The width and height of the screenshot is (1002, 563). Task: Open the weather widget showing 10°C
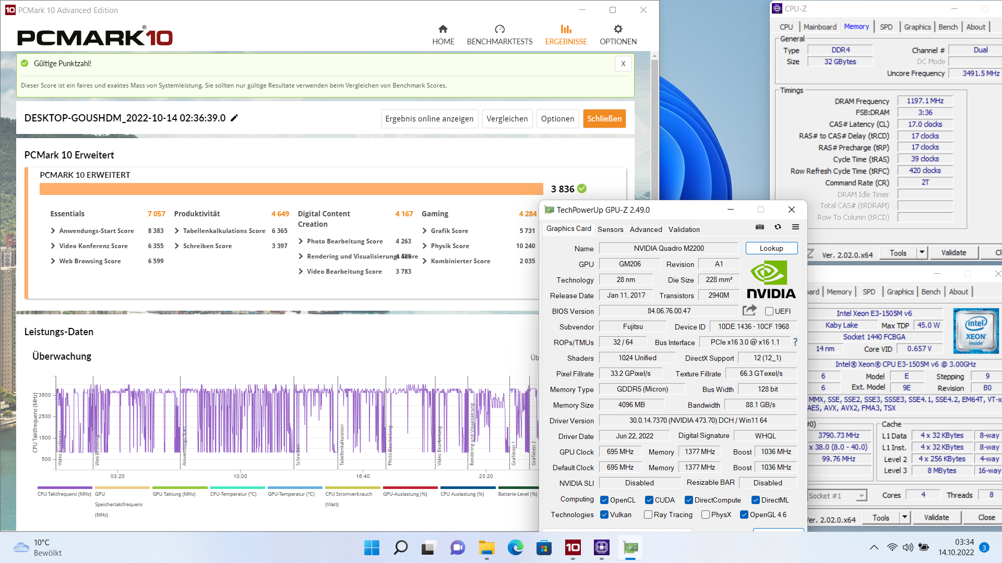38,547
